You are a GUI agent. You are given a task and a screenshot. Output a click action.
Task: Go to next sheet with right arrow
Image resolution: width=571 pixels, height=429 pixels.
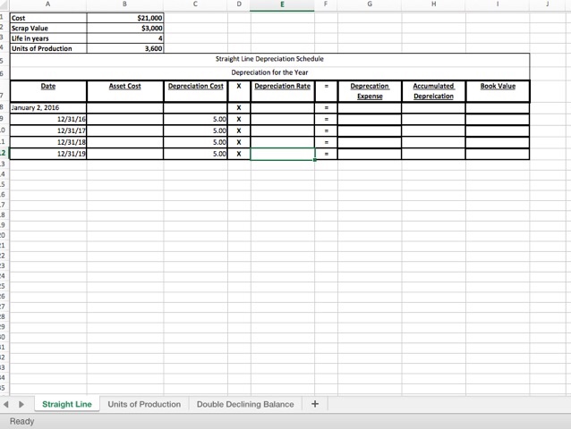21,404
